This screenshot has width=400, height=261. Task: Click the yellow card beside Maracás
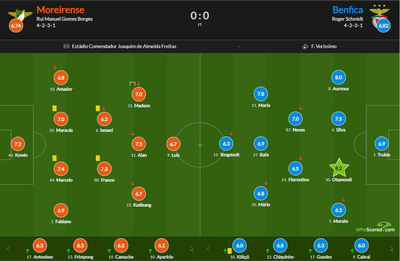(54, 108)
